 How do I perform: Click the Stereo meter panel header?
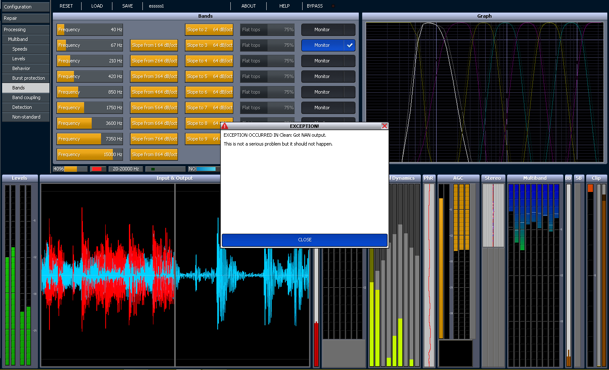click(493, 178)
